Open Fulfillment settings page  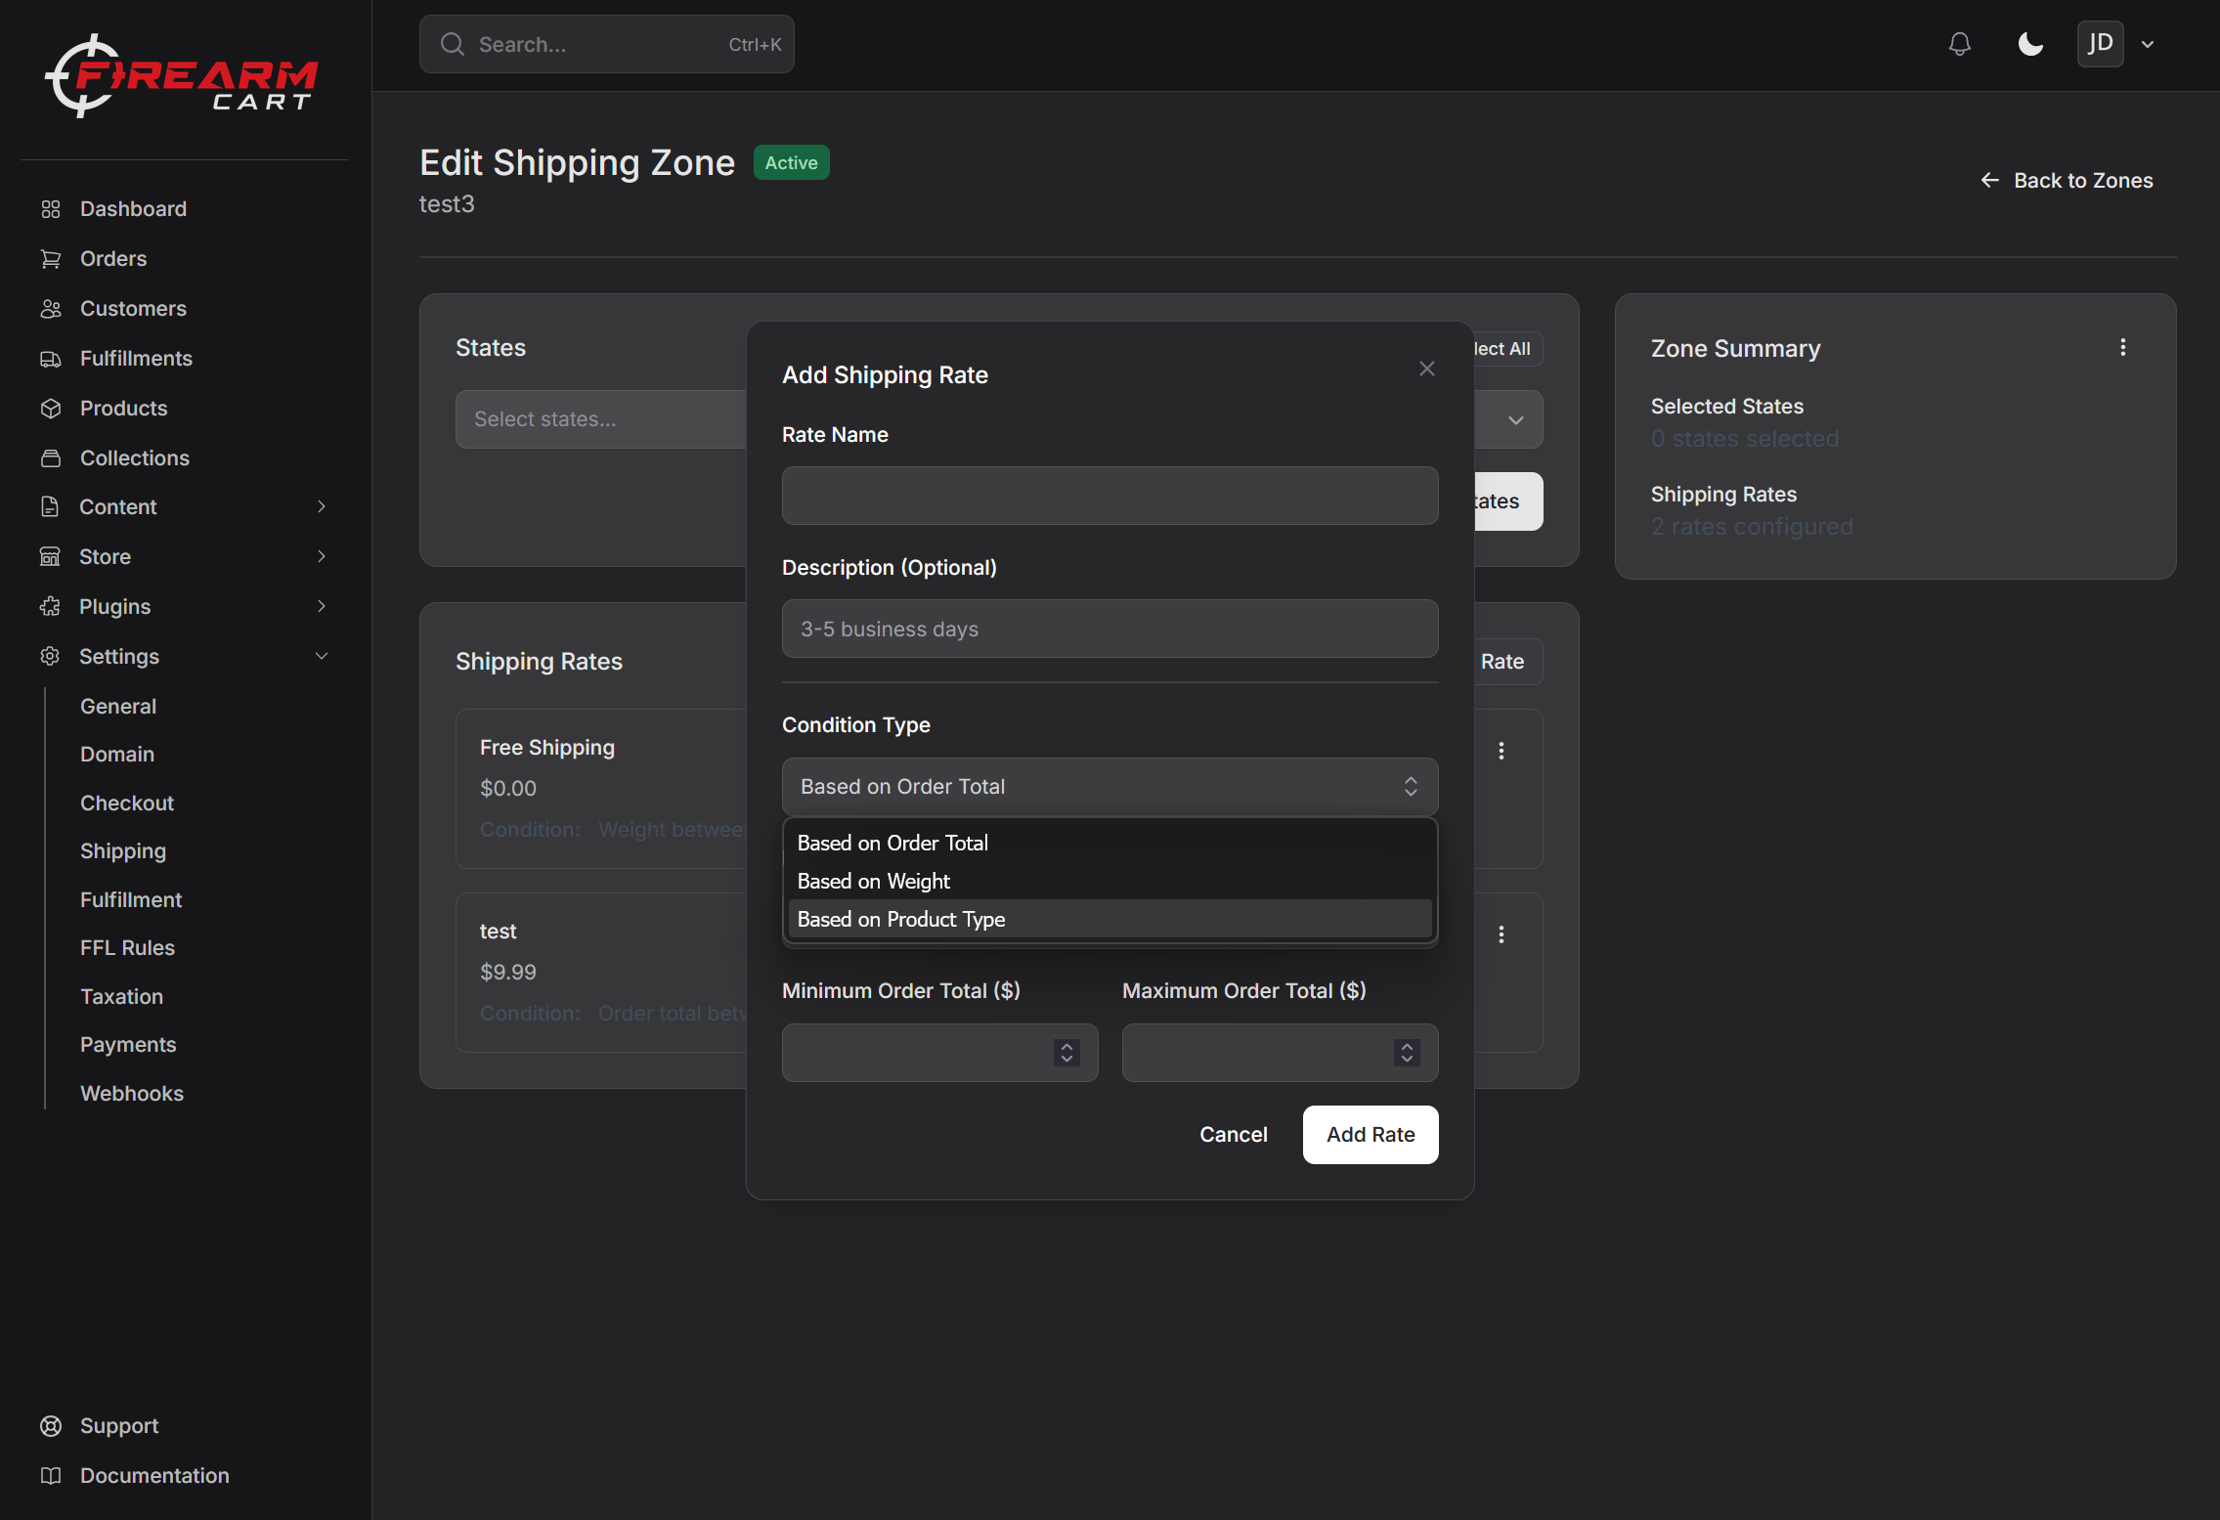click(131, 900)
